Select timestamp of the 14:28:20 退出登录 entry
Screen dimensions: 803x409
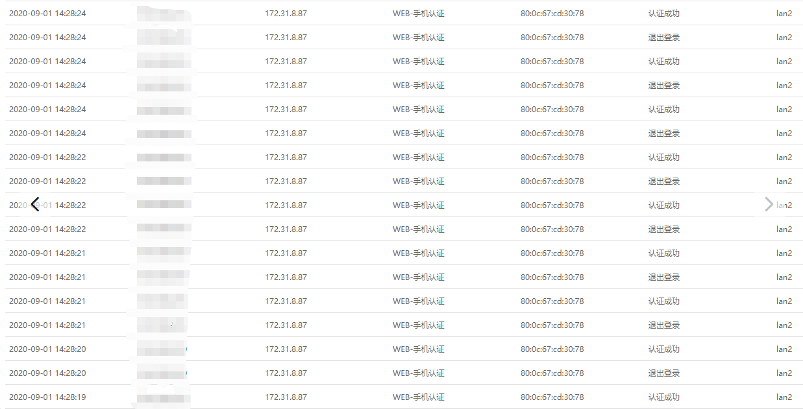pos(47,373)
